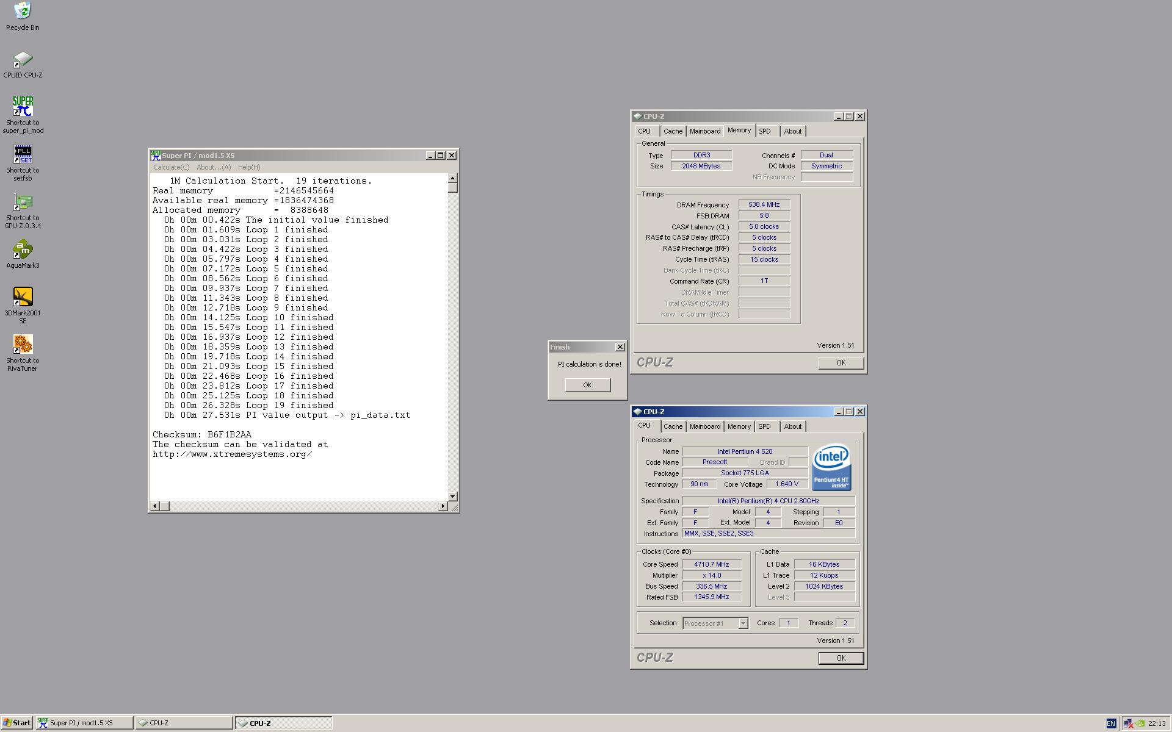Click OK in the CPU-Z memory window
The height and width of the screenshot is (732, 1172).
[x=841, y=363]
